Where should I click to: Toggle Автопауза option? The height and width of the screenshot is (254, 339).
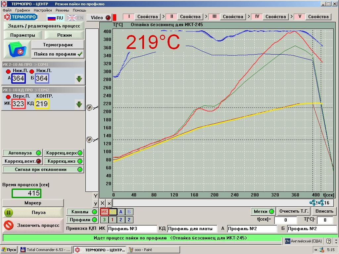pyautogui.click(x=23, y=153)
